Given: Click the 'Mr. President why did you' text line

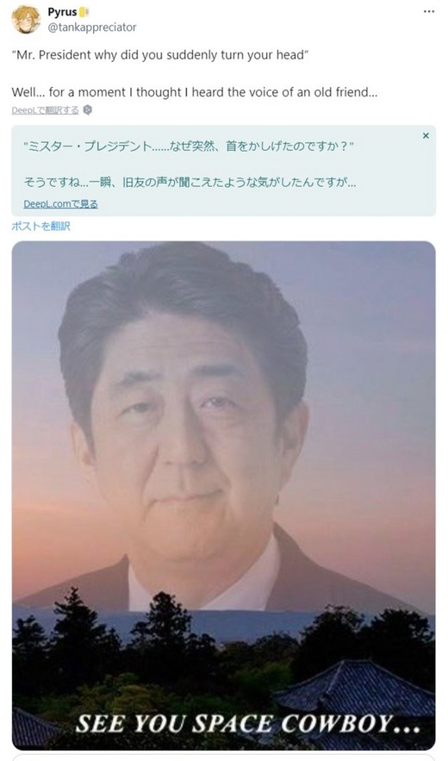Looking at the screenshot, I should [160, 55].
